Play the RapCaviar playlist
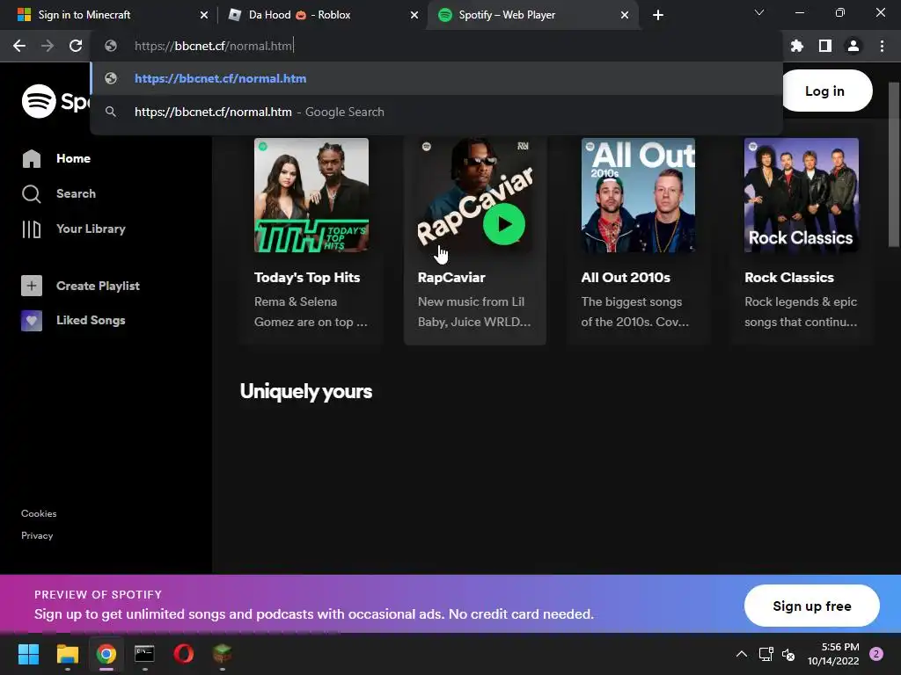This screenshot has width=901, height=675. [504, 224]
